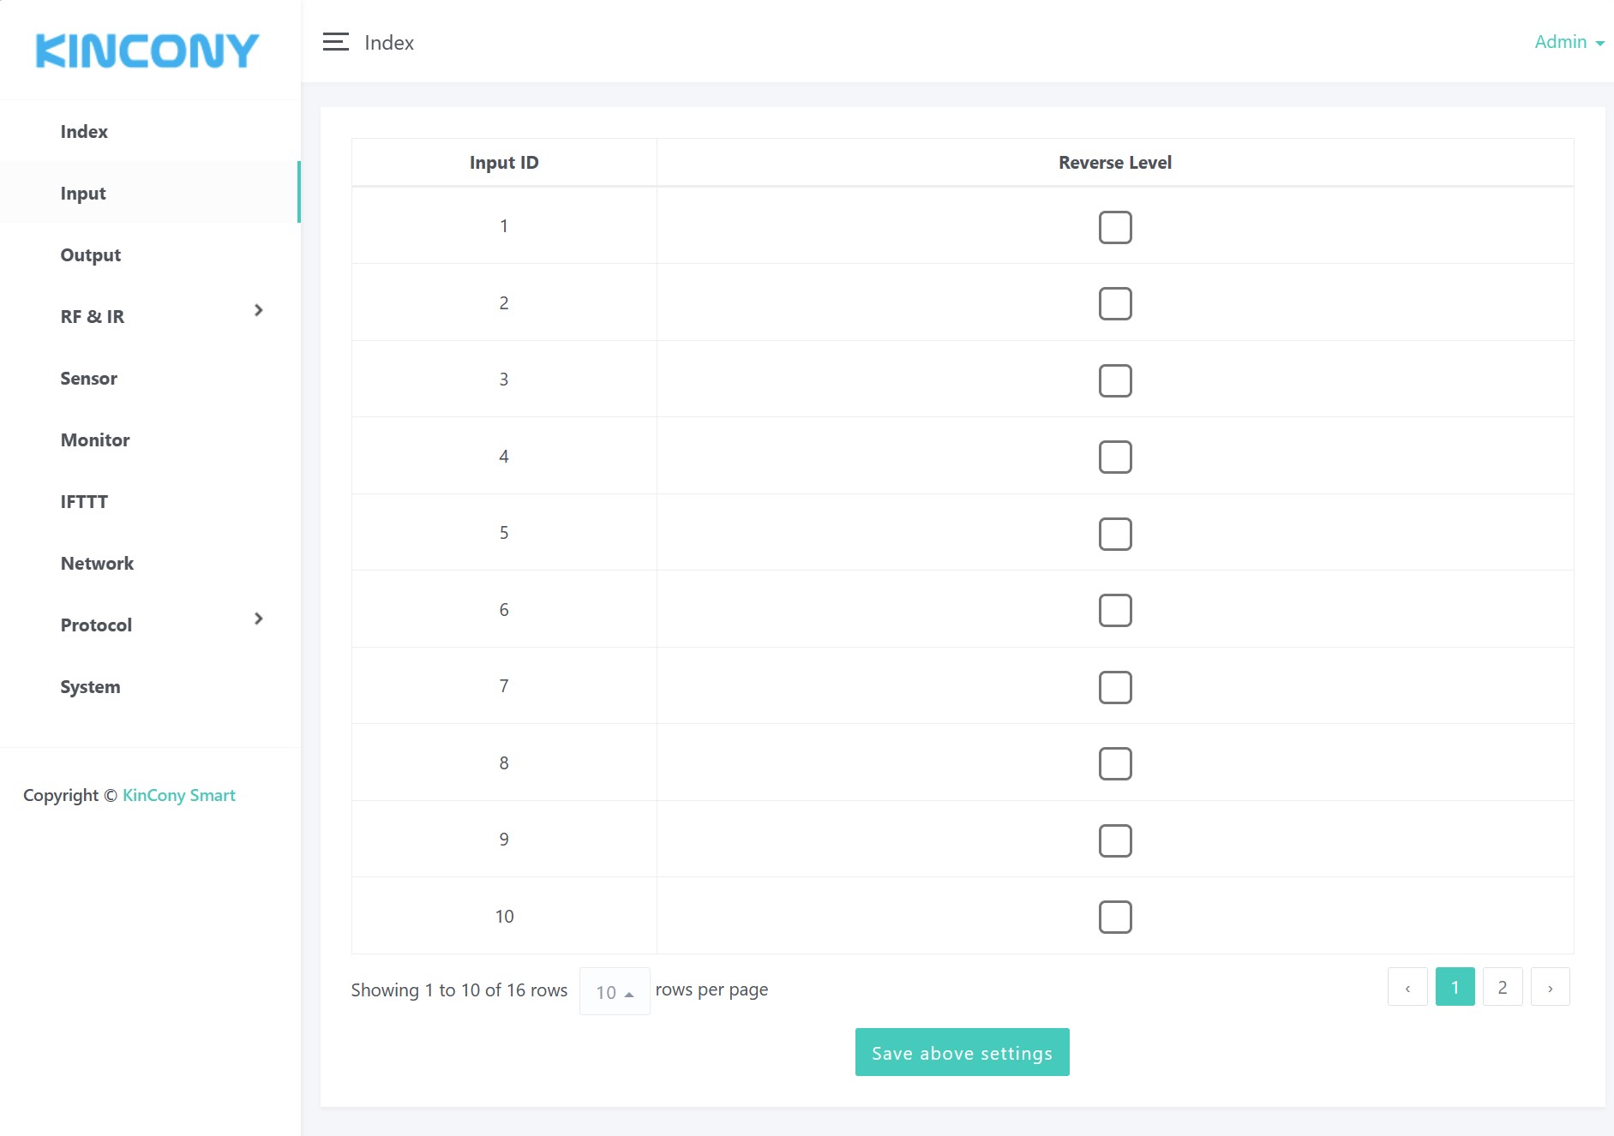Go to previous page arrow
Viewport: 1614px width, 1136px height.
(x=1407, y=988)
